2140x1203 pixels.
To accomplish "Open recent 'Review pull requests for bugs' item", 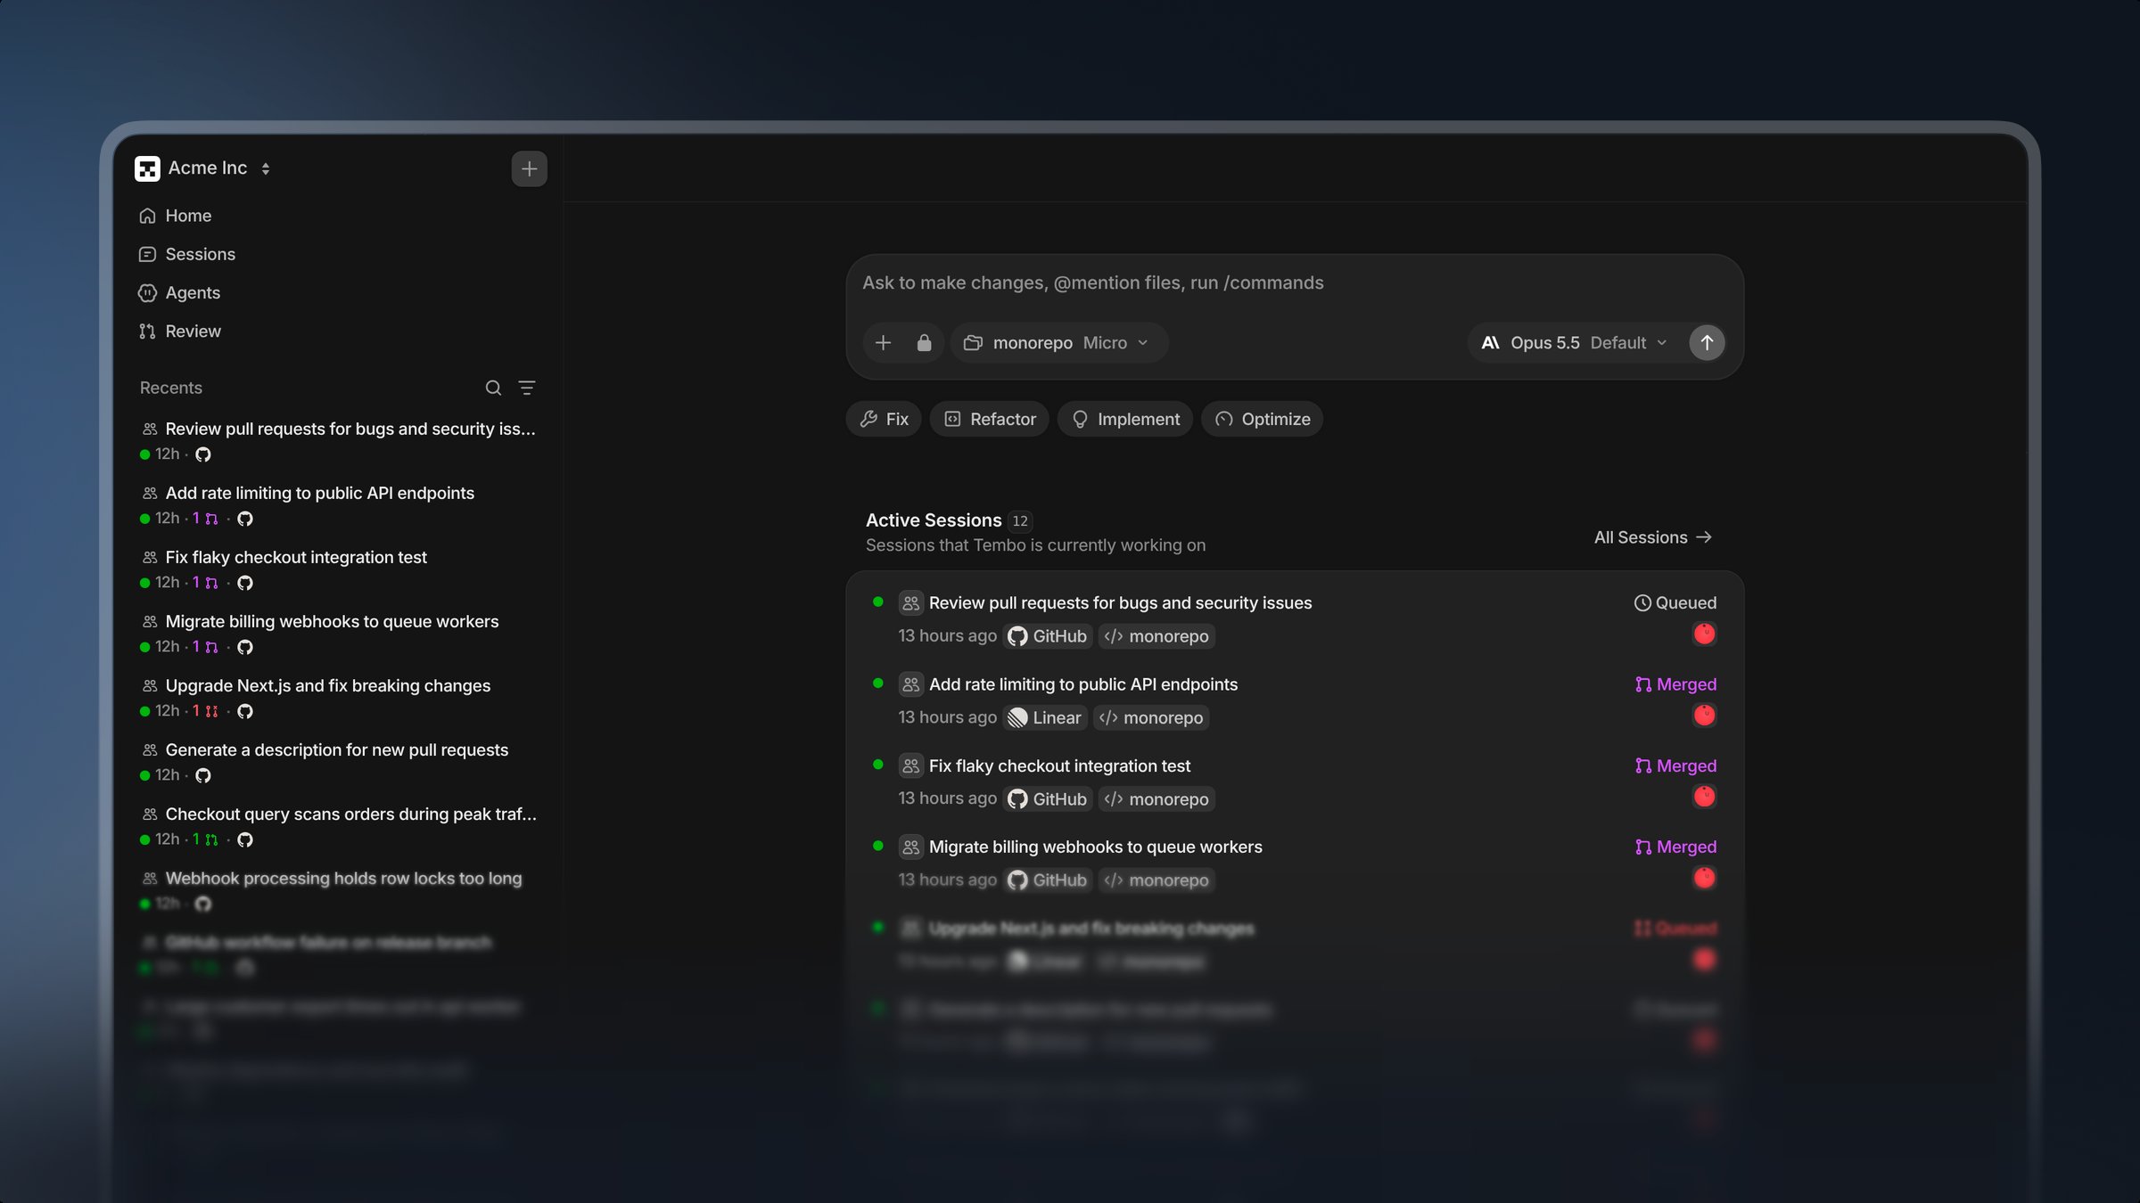I will [339, 440].
